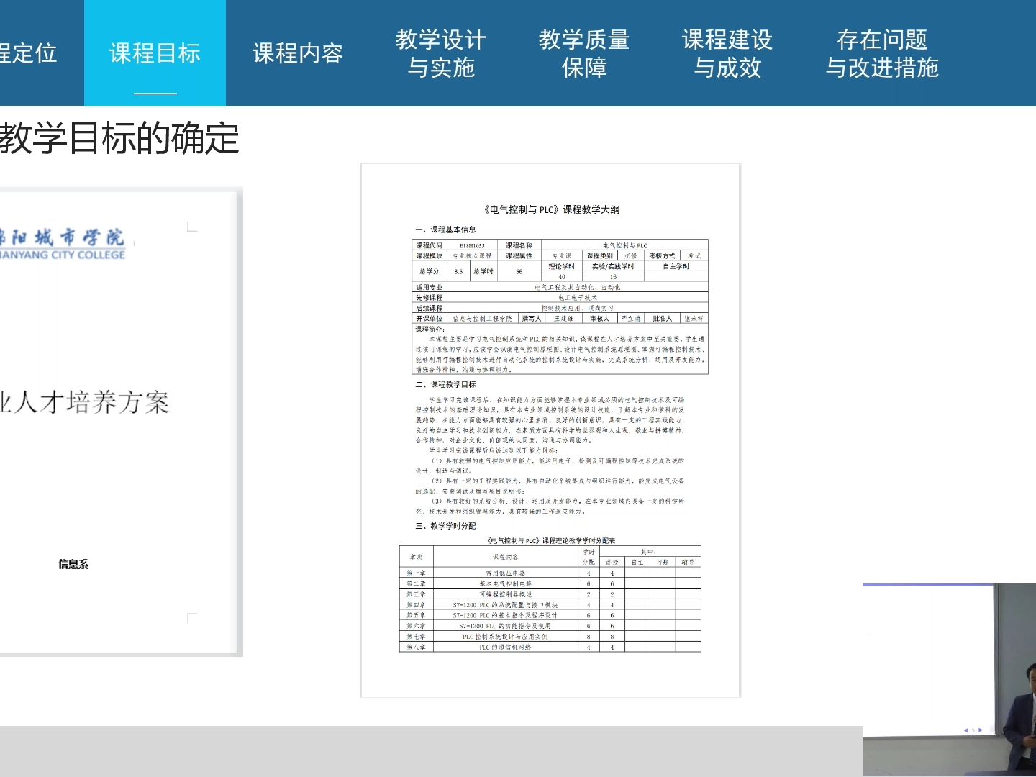Click the 章次 column header
The width and height of the screenshot is (1036, 777).
pos(417,557)
